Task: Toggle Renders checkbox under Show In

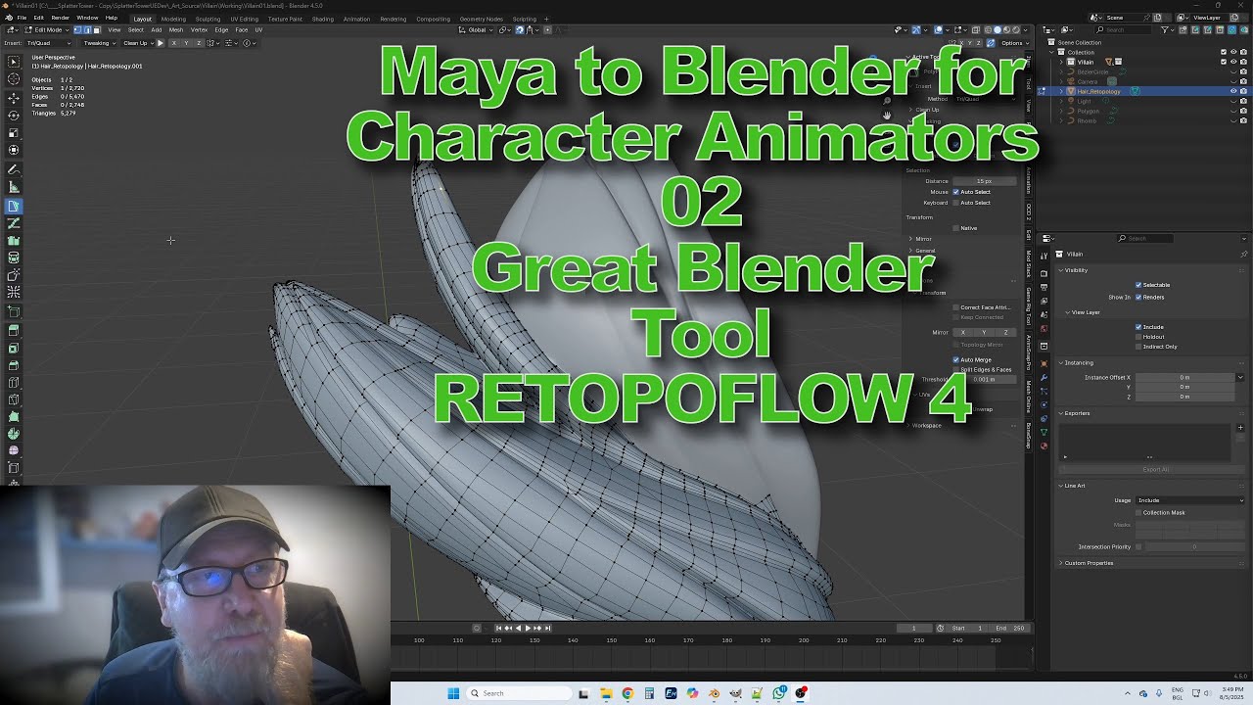Action: coord(1138,297)
